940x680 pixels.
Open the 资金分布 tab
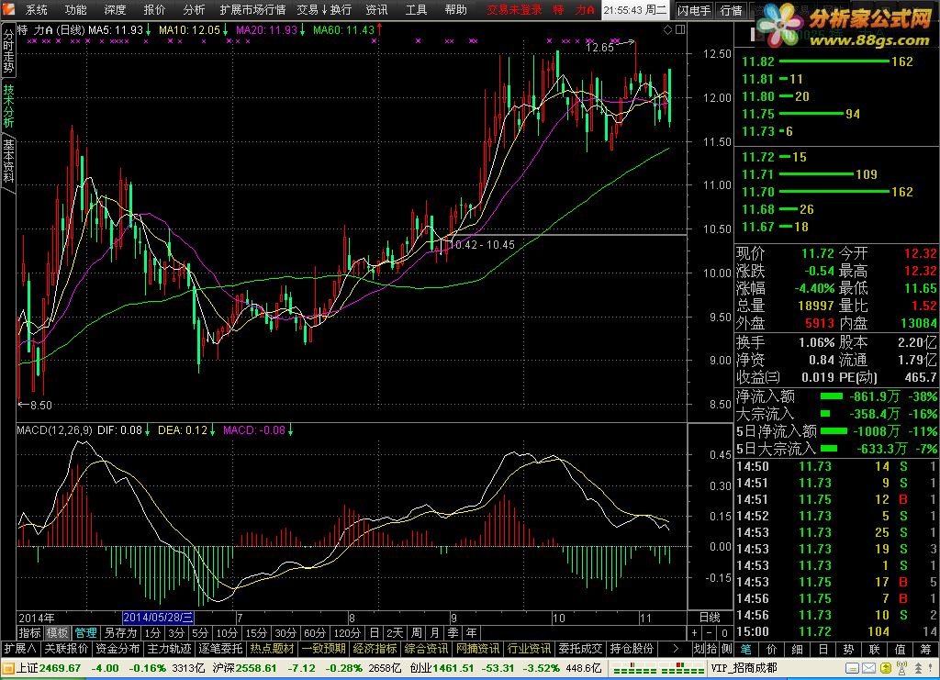click(117, 649)
